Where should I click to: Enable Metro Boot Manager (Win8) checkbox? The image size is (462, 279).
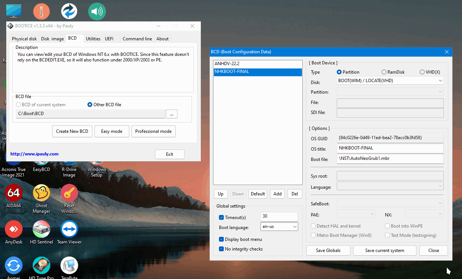pos(313,235)
